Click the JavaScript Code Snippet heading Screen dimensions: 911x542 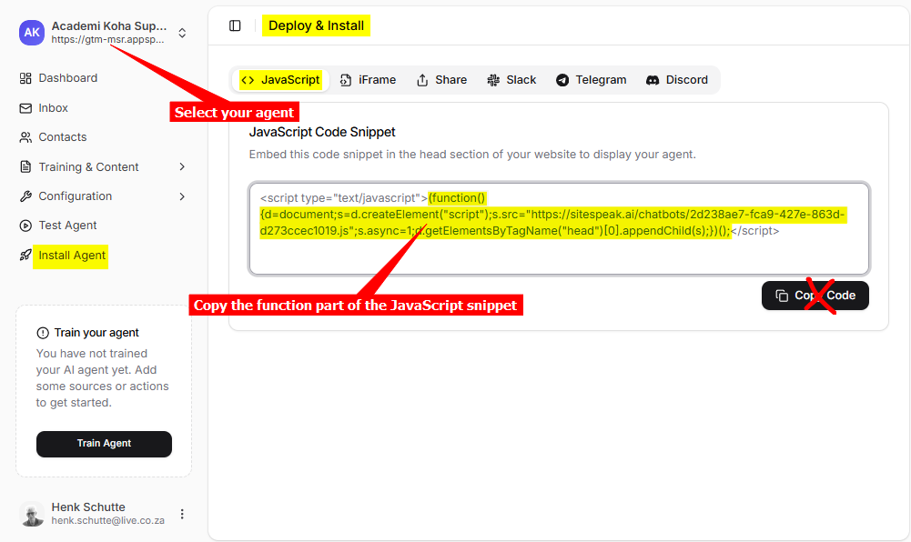(x=322, y=132)
